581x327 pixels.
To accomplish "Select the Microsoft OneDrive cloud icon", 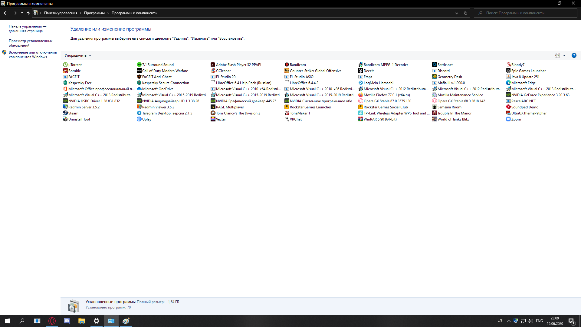I will click(139, 89).
